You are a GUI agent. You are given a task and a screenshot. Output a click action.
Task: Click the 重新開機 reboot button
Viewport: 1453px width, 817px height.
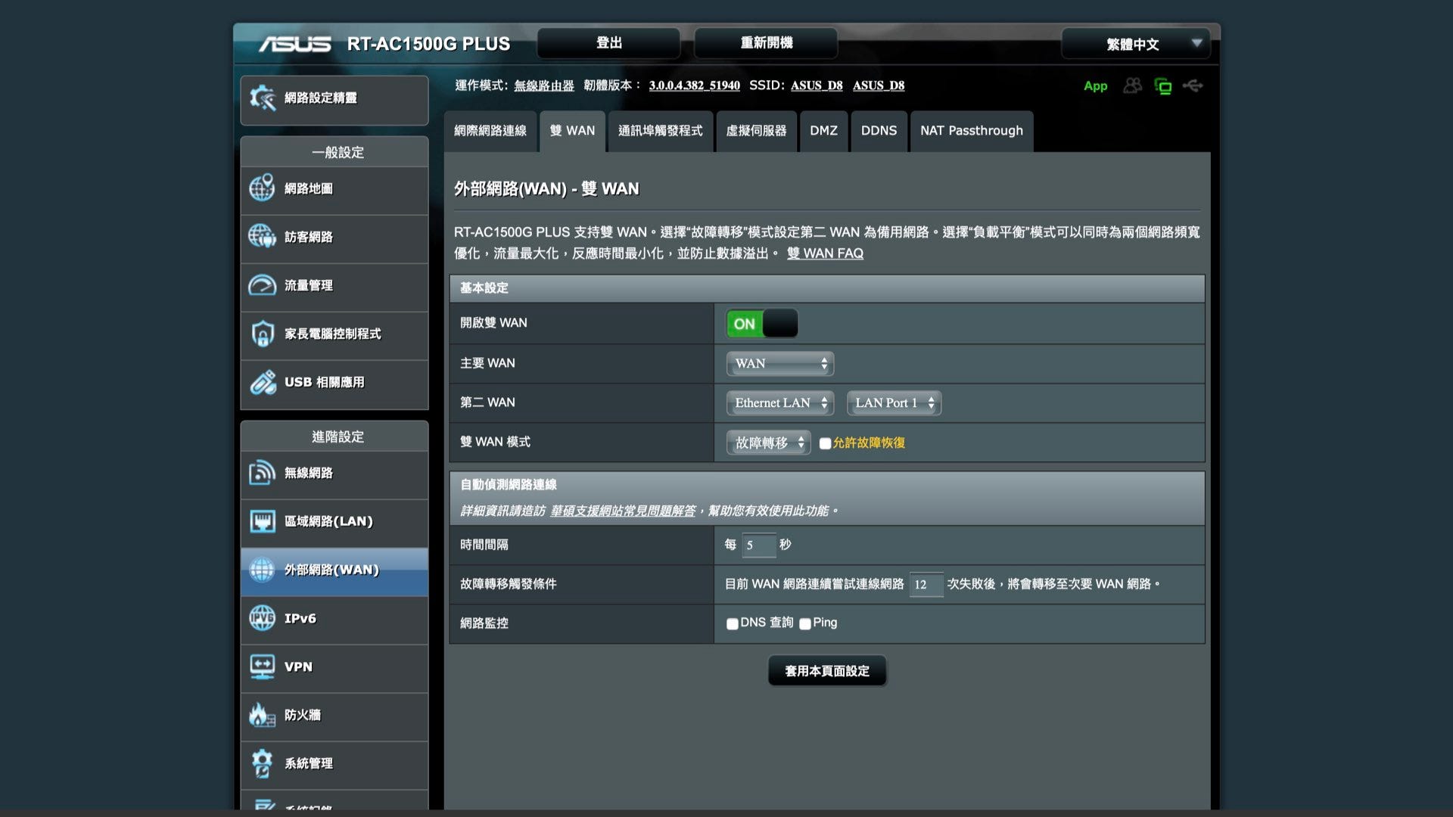tap(766, 43)
